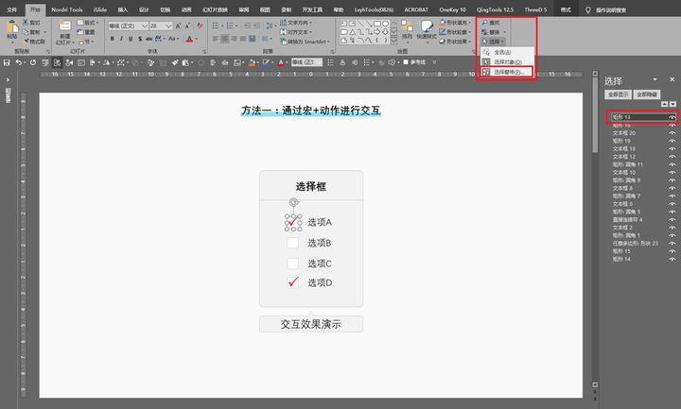Viewport: 681px width, 409px height.
Task: Click the bullet list icon in ribbon
Action: pyautogui.click(x=216, y=26)
